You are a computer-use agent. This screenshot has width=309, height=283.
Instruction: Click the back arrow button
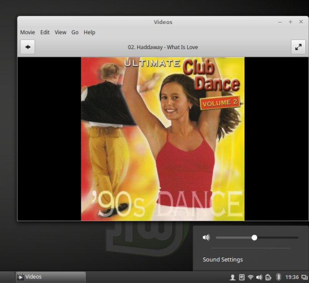tap(28, 47)
